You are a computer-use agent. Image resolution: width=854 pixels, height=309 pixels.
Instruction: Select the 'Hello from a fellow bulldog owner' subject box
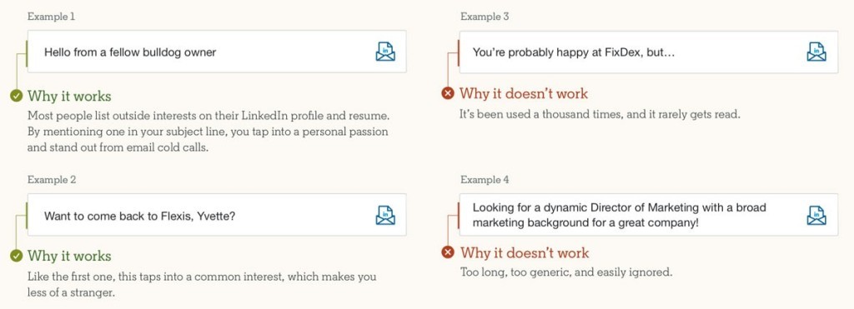point(217,52)
